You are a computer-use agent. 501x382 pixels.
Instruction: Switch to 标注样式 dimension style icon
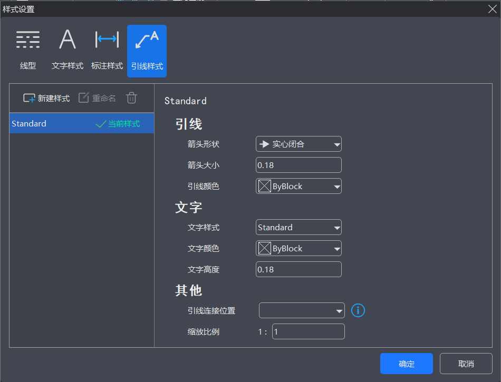click(107, 40)
